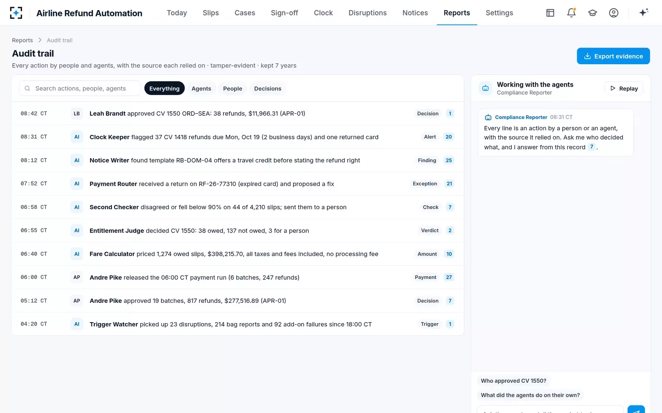Viewport: 662px width, 413px height.
Task: Open the AI sparkle assistant icon
Action: coord(644,12)
